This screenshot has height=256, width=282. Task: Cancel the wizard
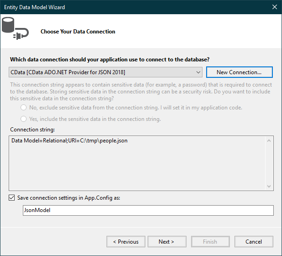(x=254, y=242)
